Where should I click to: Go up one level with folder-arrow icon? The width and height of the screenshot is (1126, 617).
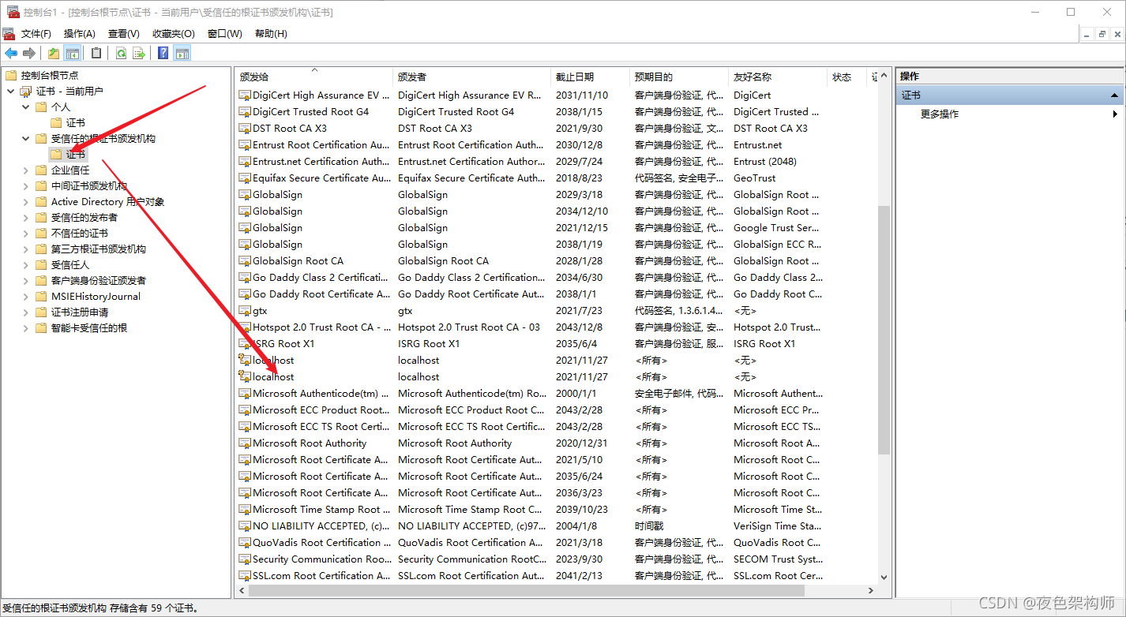coord(54,53)
